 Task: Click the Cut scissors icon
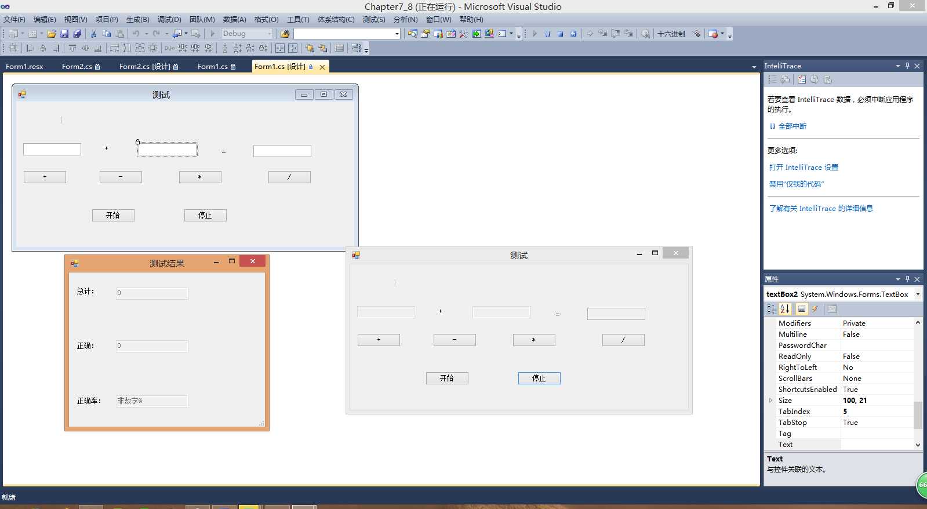(93, 34)
